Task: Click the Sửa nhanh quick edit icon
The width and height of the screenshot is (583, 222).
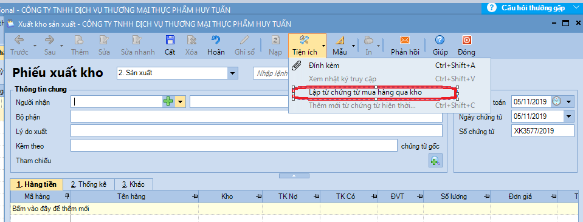Action: [x=137, y=39]
